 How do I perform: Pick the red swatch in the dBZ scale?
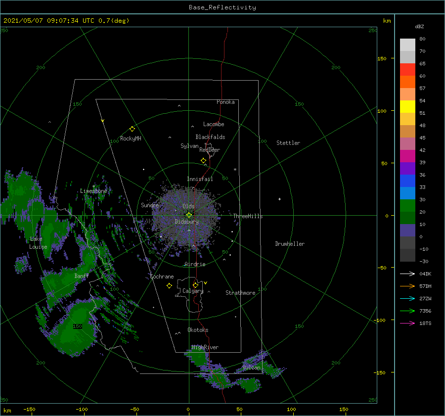click(407, 69)
